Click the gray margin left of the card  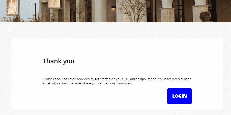pos(5,74)
